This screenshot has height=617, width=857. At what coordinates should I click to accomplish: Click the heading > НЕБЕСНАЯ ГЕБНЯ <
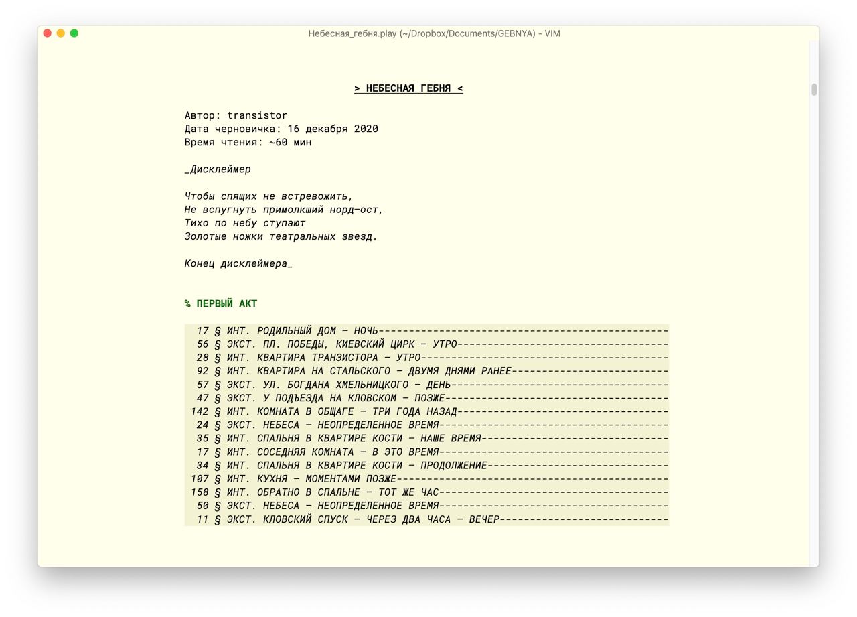[x=408, y=88]
